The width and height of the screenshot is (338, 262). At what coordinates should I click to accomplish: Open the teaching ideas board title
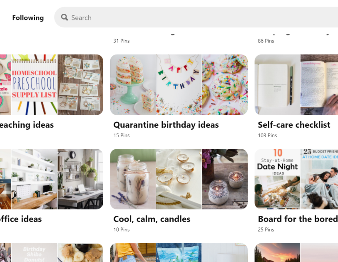[27, 125]
